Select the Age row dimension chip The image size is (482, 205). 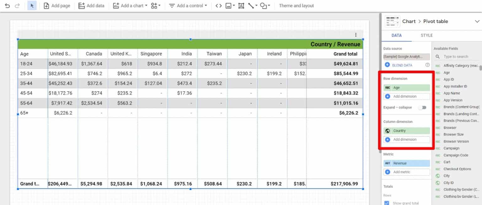tap(407, 88)
